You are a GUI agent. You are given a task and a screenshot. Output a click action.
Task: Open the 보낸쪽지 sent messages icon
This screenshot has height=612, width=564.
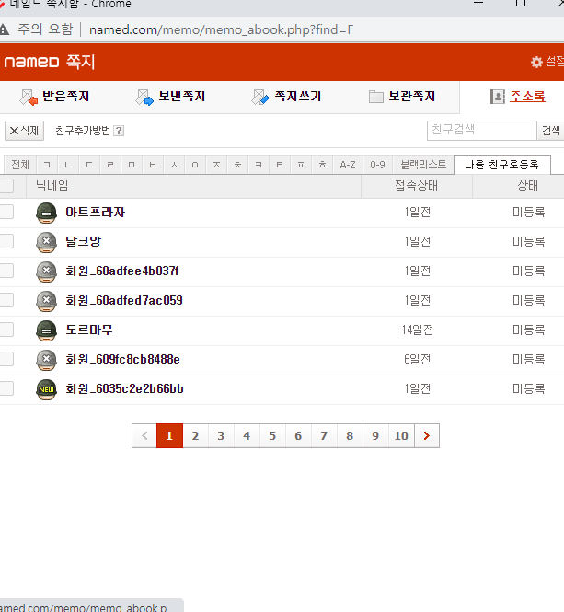(x=144, y=98)
